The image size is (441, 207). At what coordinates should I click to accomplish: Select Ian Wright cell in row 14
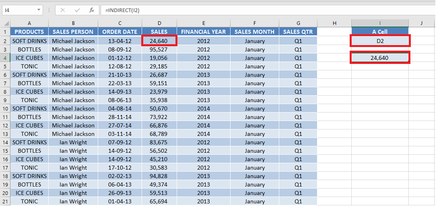[x=73, y=142]
